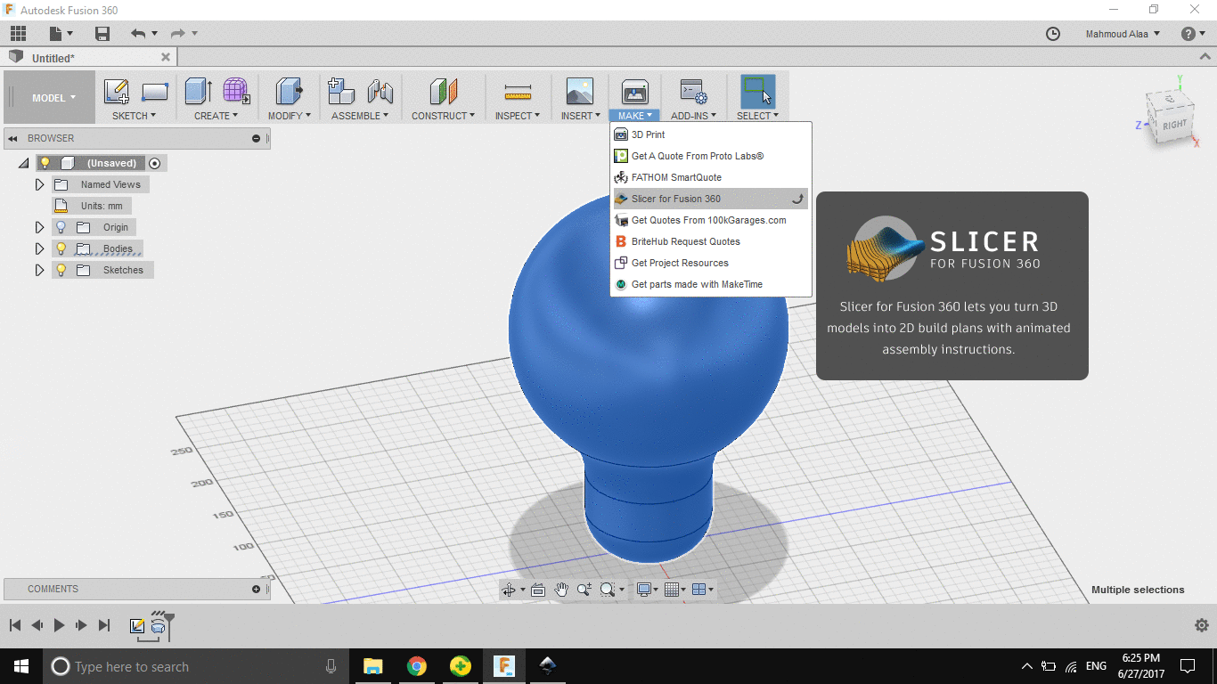This screenshot has width=1217, height=684.
Task: Collapse the Browser panel minus button
Action: pyautogui.click(x=257, y=138)
